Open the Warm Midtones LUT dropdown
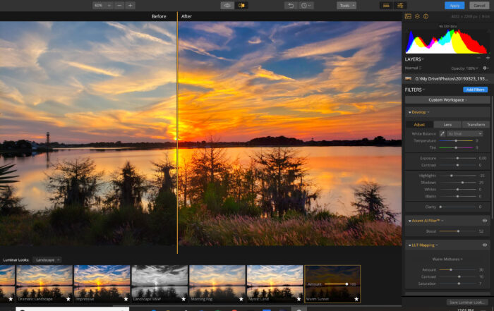494x311 pixels. pyautogui.click(x=446, y=259)
